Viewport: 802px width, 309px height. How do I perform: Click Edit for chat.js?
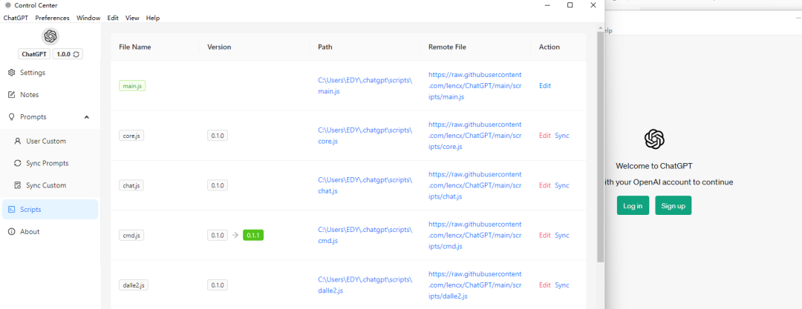[545, 185]
